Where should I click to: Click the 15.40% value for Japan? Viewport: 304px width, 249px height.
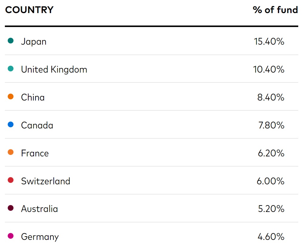(269, 42)
